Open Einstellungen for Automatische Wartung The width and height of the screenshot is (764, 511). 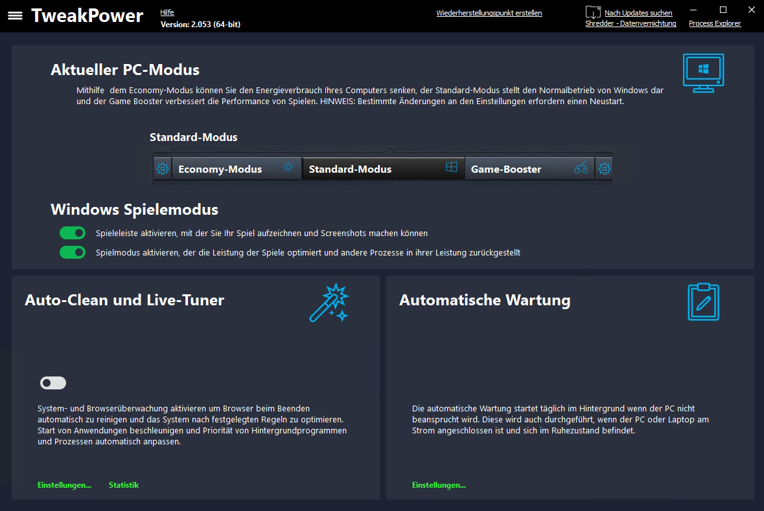pyautogui.click(x=439, y=485)
